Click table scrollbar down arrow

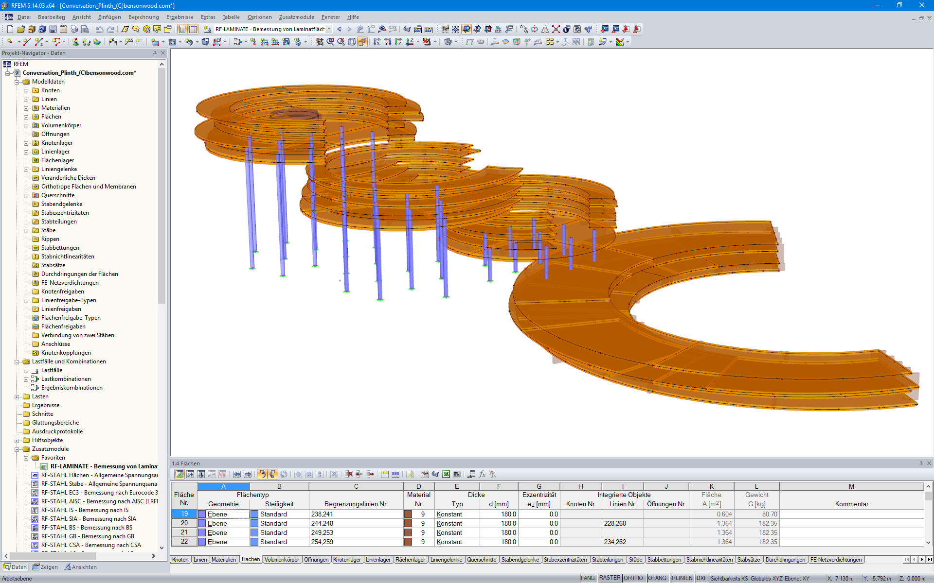[x=928, y=543]
